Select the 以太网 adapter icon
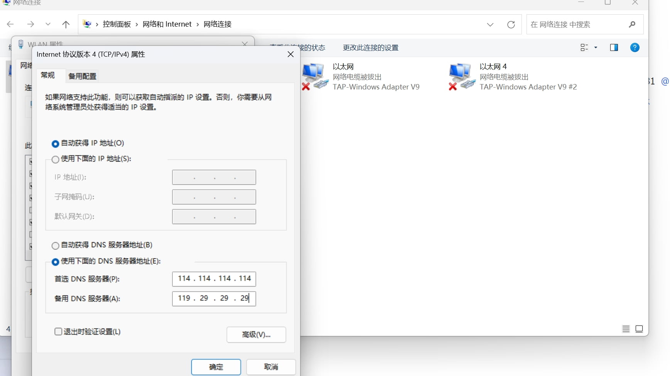Viewport: 670px width, 376px height. click(x=313, y=76)
